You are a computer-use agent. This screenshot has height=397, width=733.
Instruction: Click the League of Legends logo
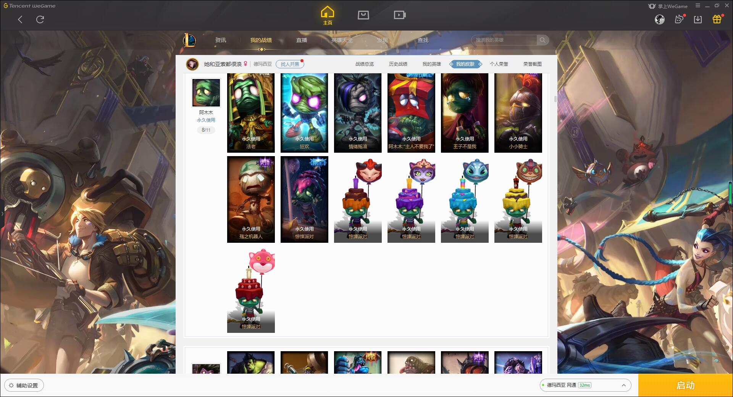click(189, 40)
